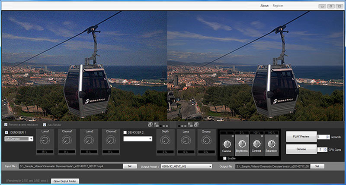Click the Saturation knob
Viewport: 346px width, 185px height.
coord(271,144)
